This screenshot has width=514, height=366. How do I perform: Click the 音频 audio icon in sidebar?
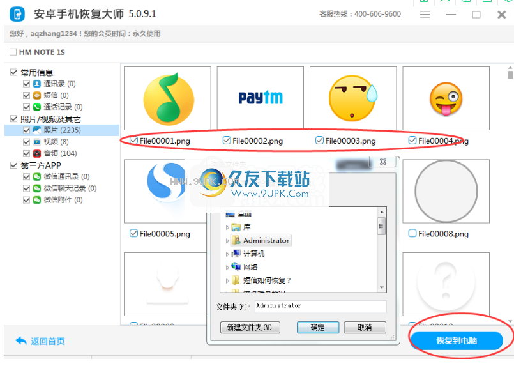point(37,153)
